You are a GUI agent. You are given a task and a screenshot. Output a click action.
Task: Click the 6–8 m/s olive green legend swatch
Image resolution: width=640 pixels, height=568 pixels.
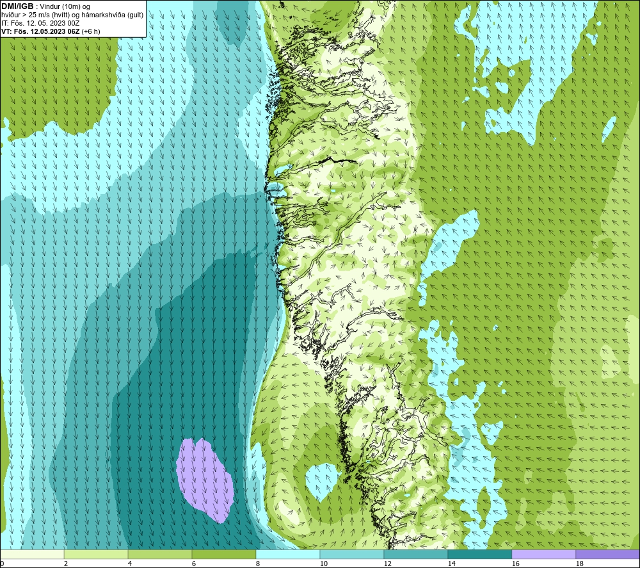223,555
